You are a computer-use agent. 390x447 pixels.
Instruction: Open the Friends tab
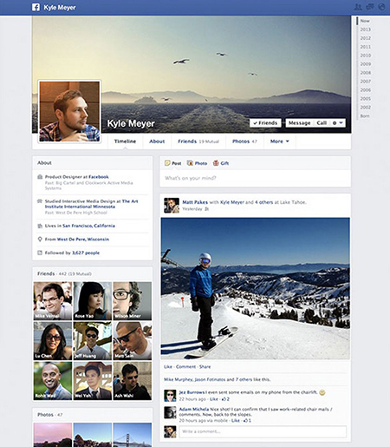coord(198,141)
